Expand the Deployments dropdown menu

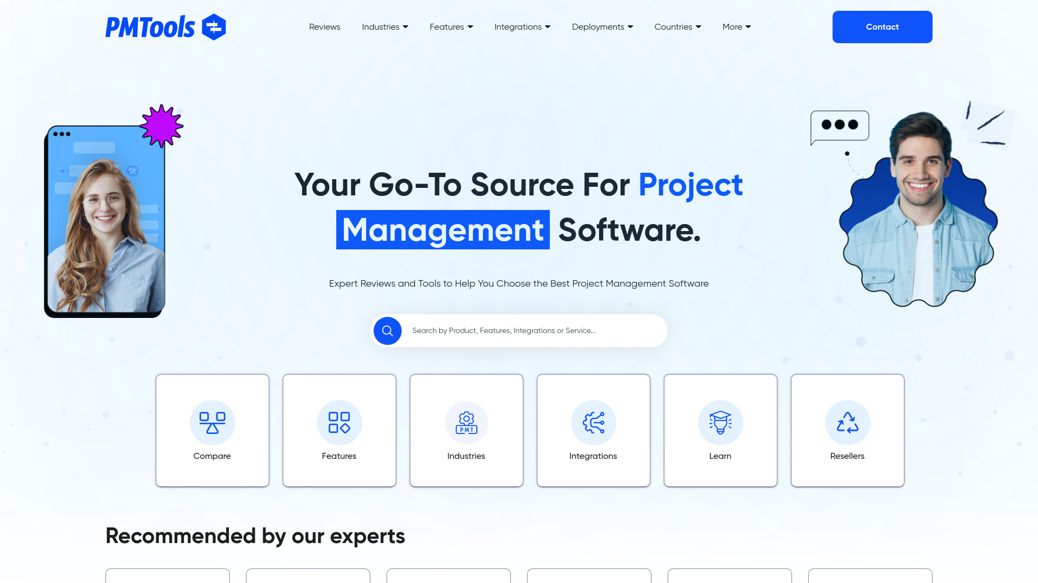pyautogui.click(x=602, y=26)
